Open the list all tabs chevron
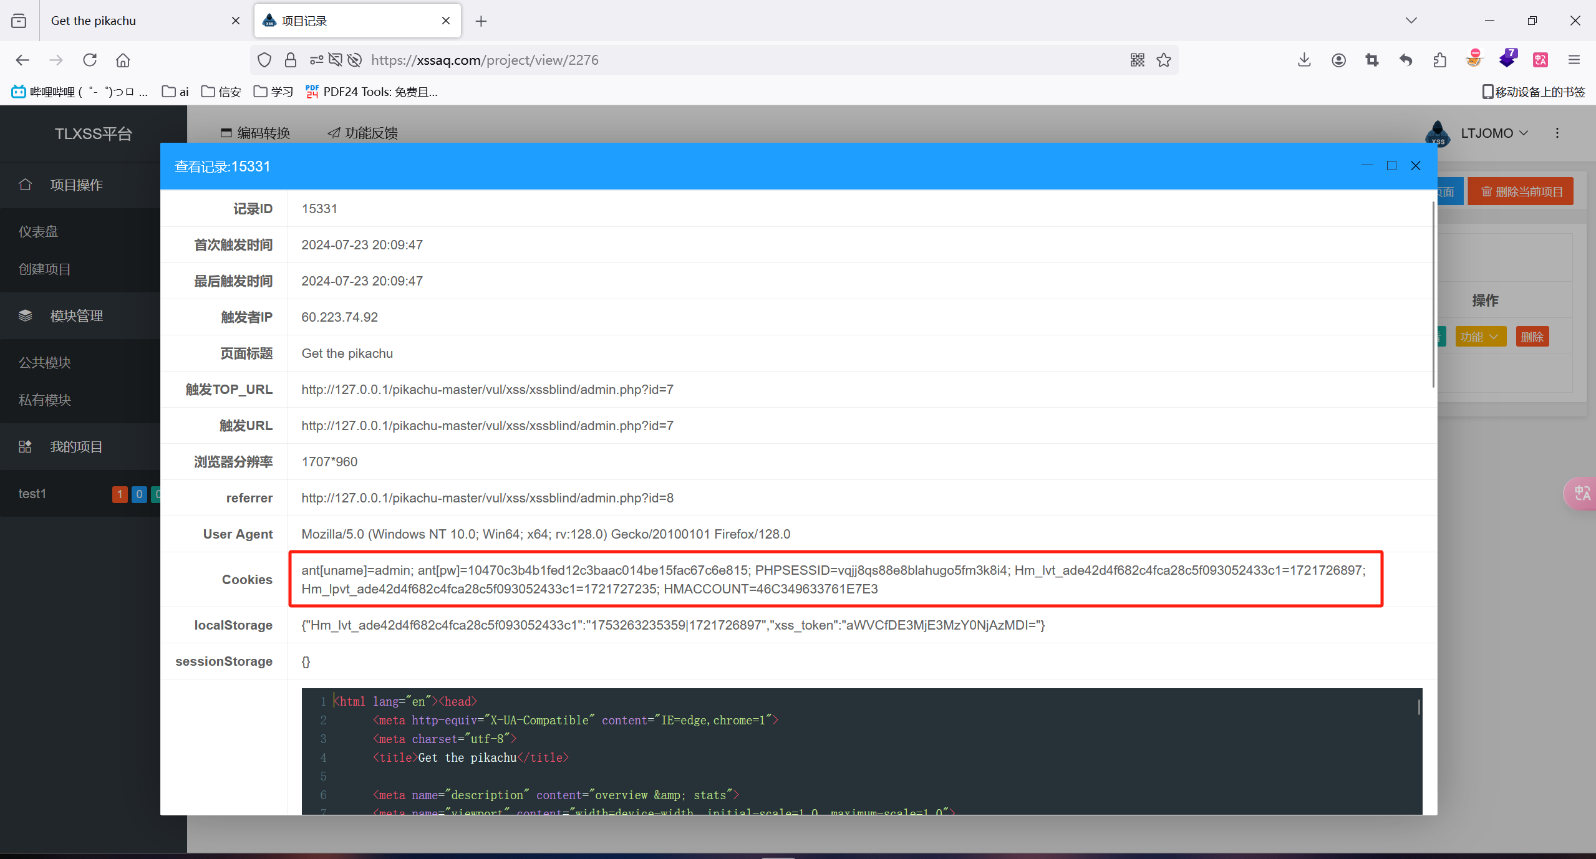The height and width of the screenshot is (859, 1596). [1411, 21]
